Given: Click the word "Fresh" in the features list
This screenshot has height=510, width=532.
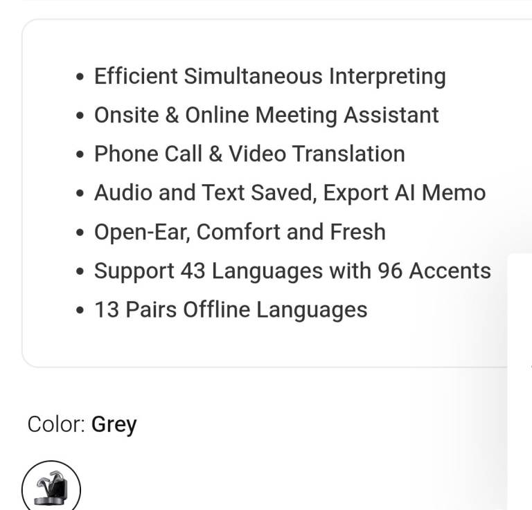Looking at the screenshot, I should 357,232.
